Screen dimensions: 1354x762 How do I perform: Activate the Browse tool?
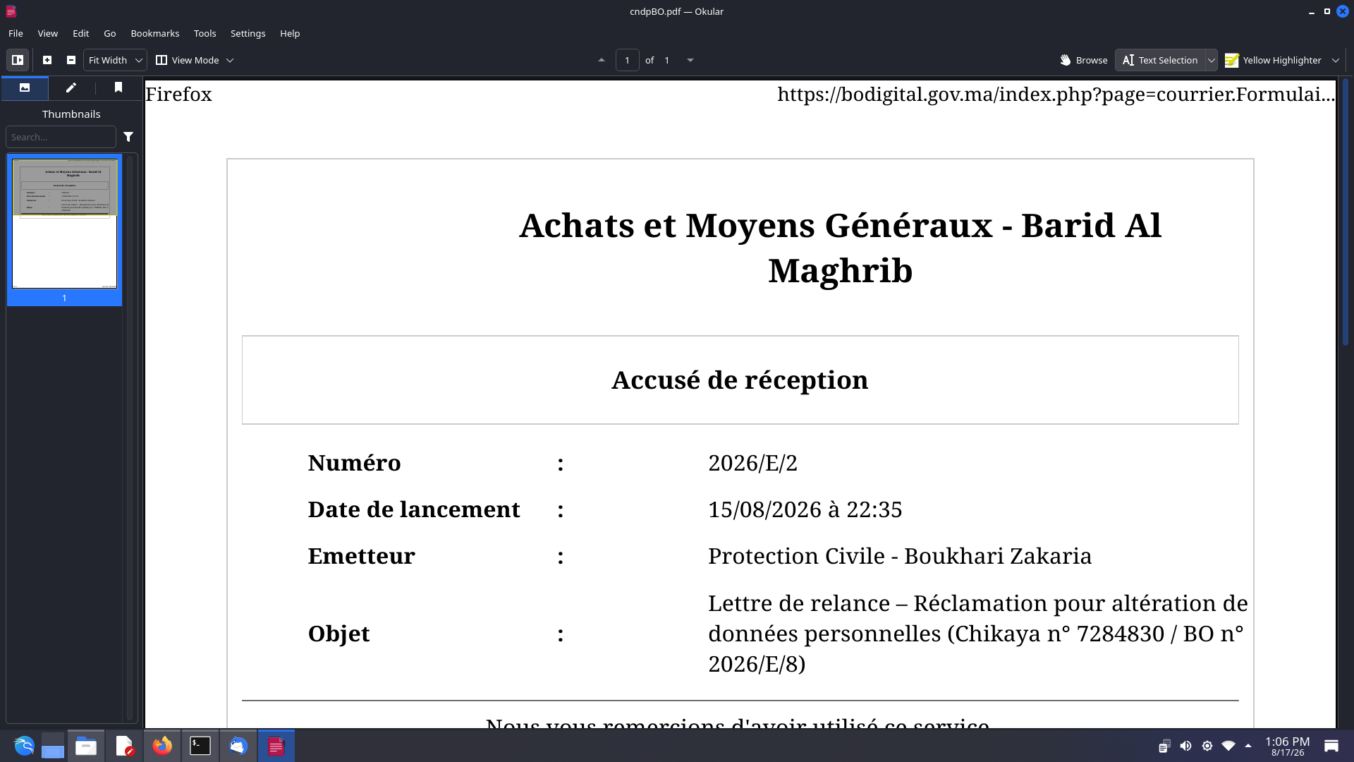coord(1084,60)
